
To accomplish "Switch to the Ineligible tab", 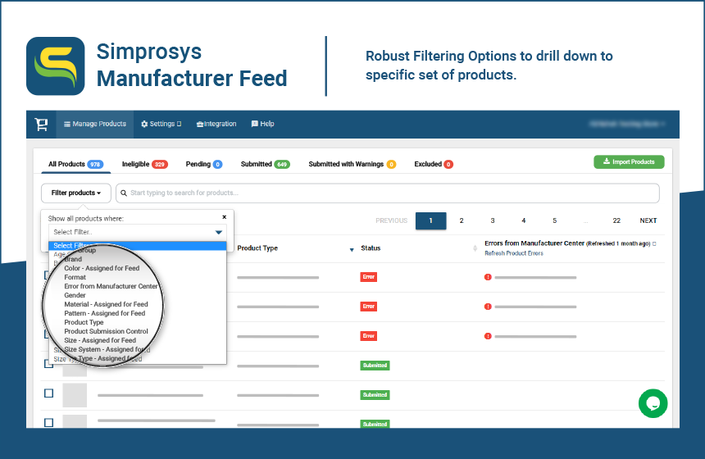I will [x=145, y=164].
